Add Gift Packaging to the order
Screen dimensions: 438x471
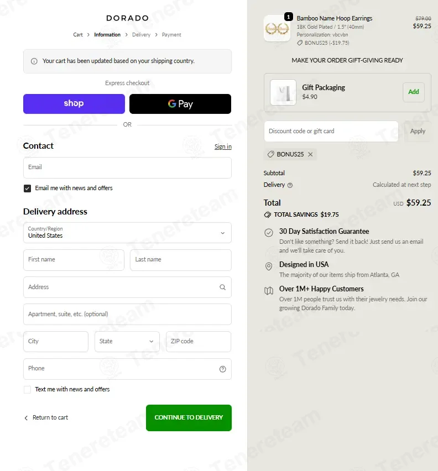(414, 92)
